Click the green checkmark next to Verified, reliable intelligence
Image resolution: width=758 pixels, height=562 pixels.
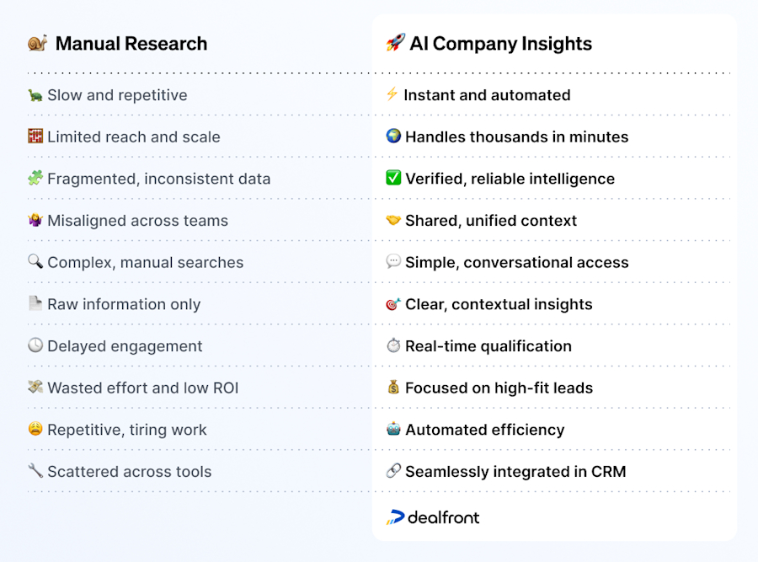pyautogui.click(x=393, y=178)
